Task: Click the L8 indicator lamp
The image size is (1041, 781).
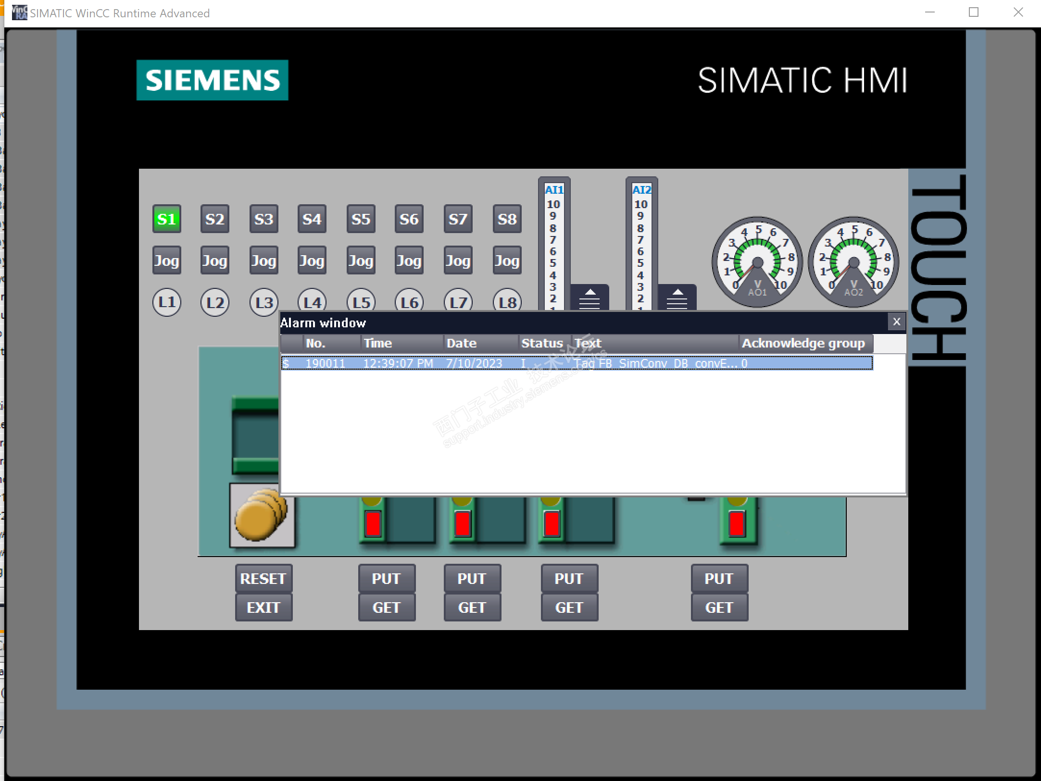Action: click(507, 301)
